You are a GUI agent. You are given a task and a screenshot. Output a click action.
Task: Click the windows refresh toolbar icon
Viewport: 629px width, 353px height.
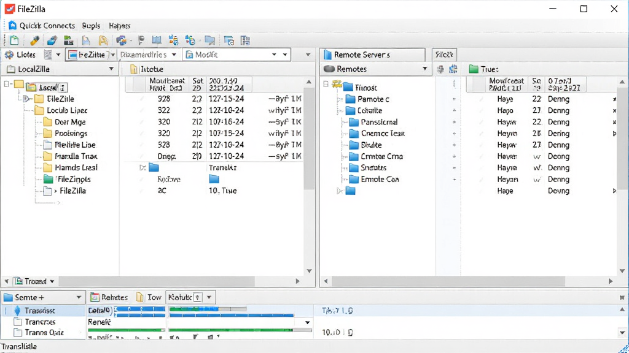tap(229, 40)
